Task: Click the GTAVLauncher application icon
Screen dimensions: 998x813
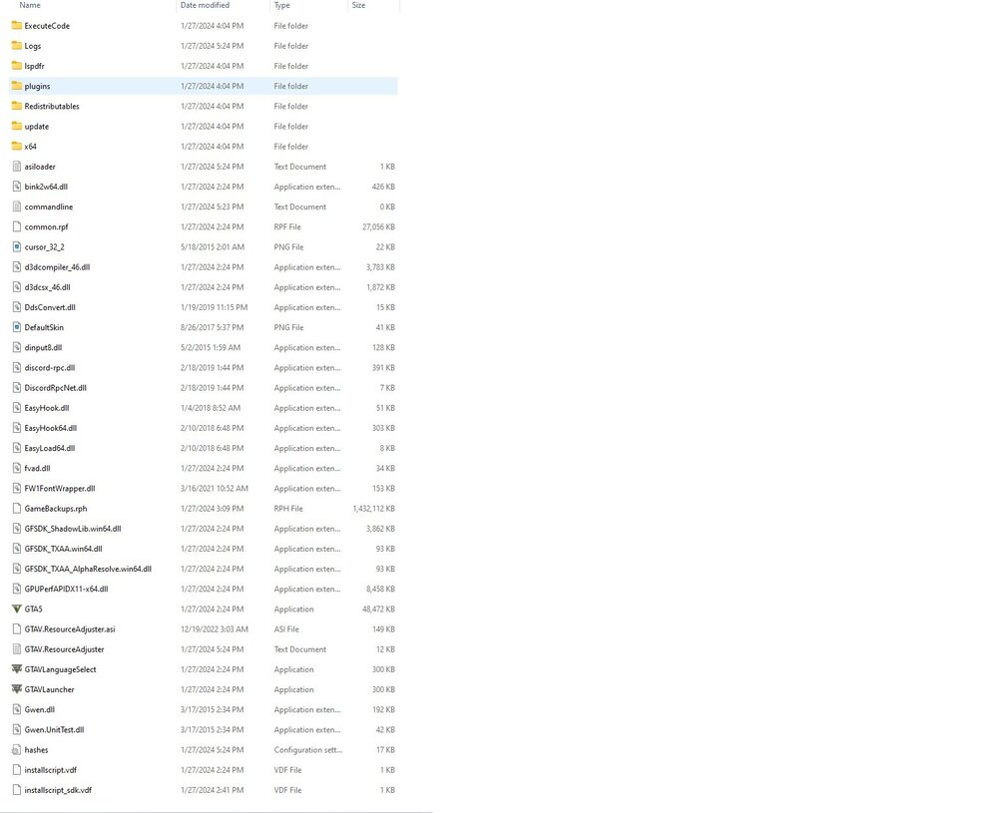Action: click(x=17, y=689)
